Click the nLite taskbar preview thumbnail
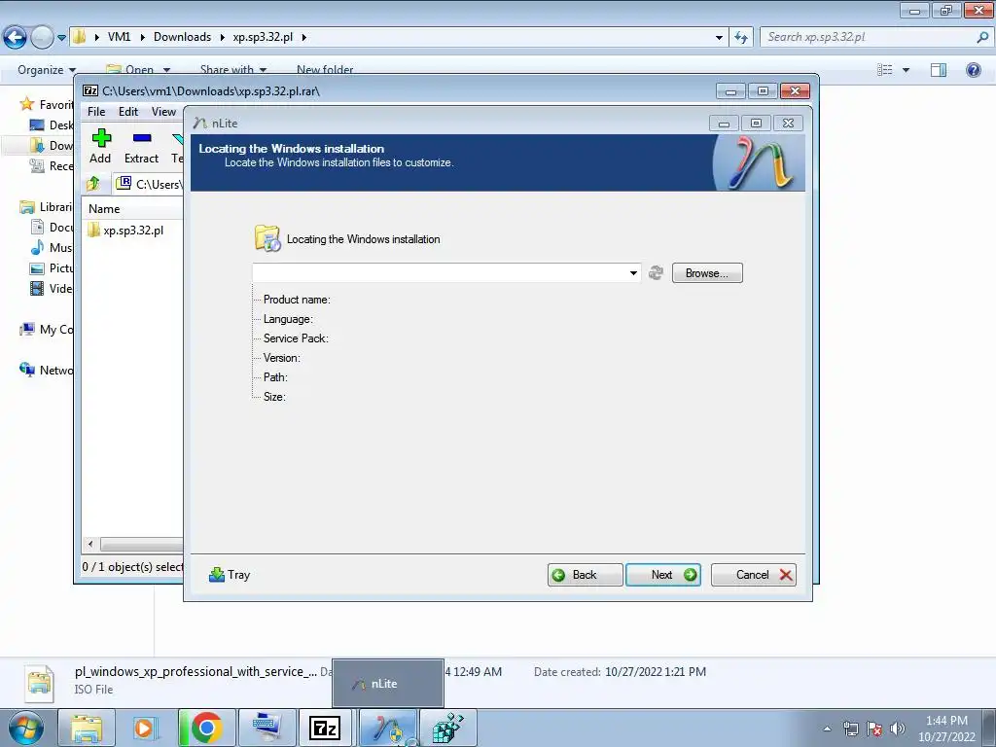Viewport: 996px width, 747px height. click(x=387, y=683)
